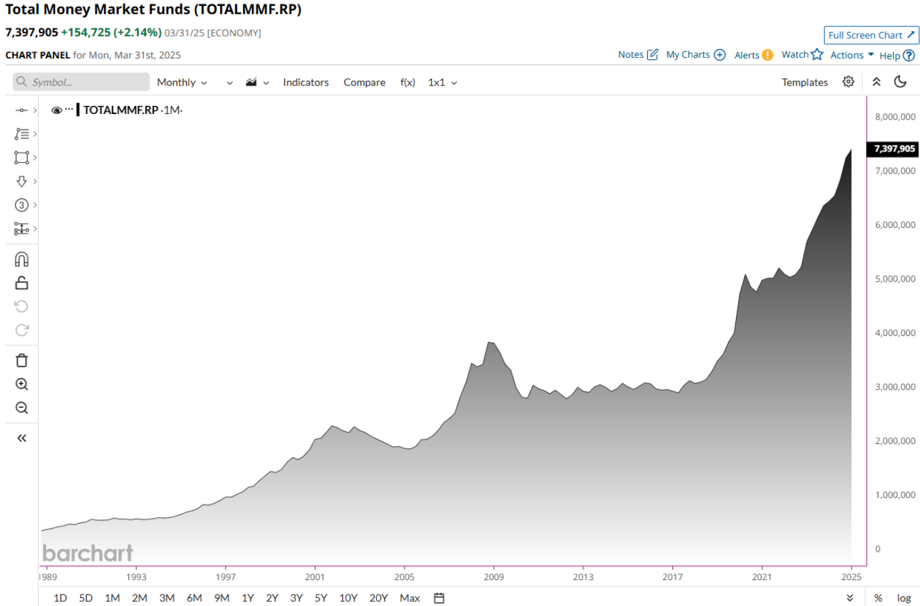The width and height of the screenshot is (920, 606).
Task: Click the Full Screen Chart button
Action: (x=871, y=35)
